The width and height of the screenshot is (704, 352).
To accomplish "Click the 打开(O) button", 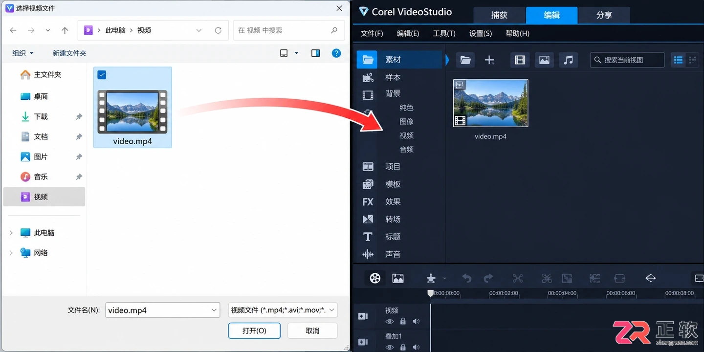I will 254,331.
